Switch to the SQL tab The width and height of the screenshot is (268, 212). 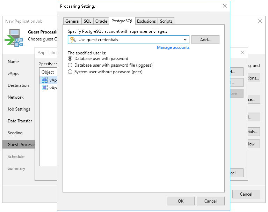click(87, 21)
